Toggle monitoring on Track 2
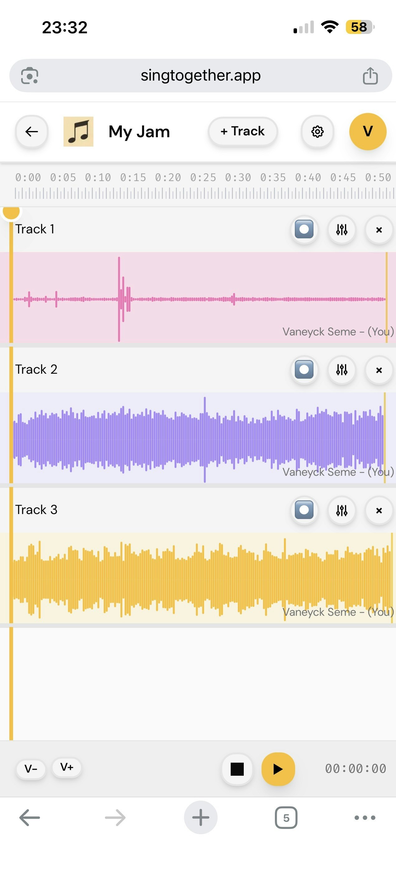Screen dimensions: 396x870 tap(304, 370)
